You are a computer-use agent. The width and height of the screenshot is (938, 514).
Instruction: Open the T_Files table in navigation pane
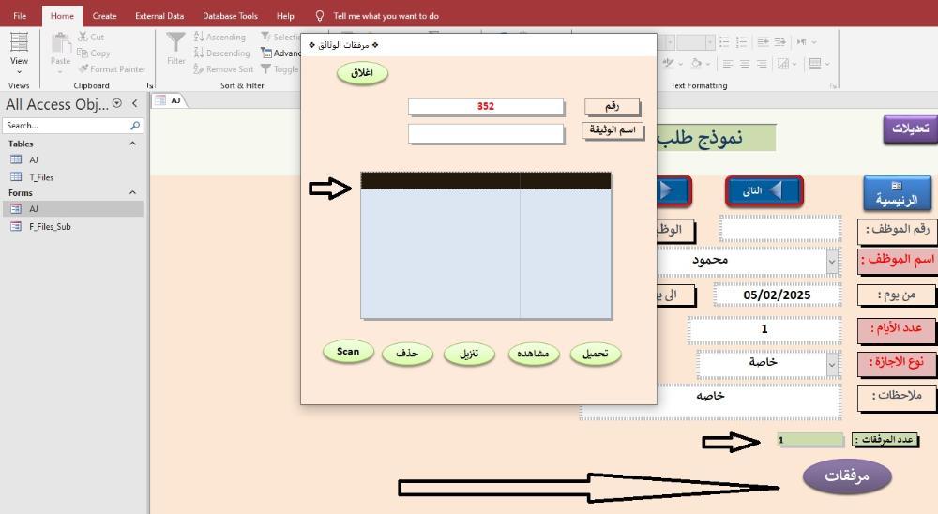[x=40, y=176]
